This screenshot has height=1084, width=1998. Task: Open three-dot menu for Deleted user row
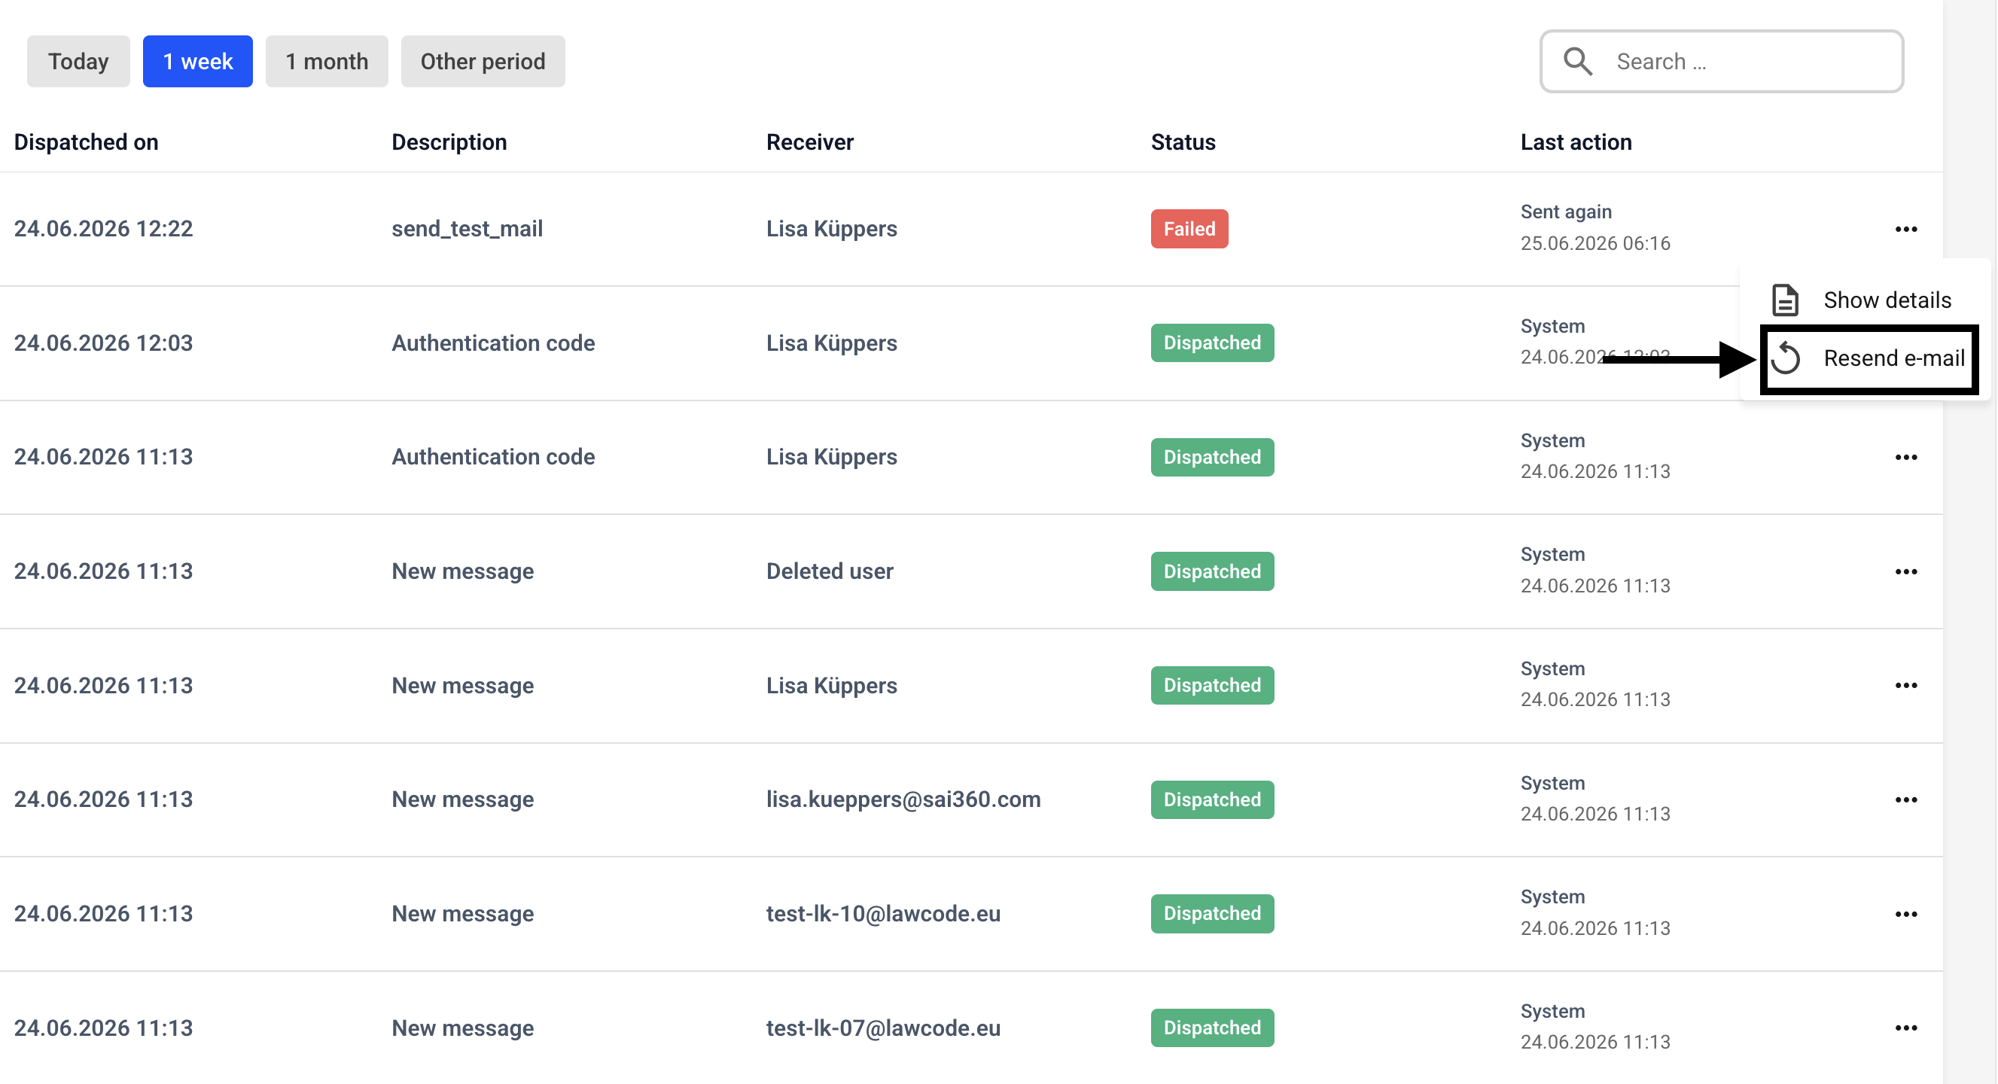tap(1905, 571)
